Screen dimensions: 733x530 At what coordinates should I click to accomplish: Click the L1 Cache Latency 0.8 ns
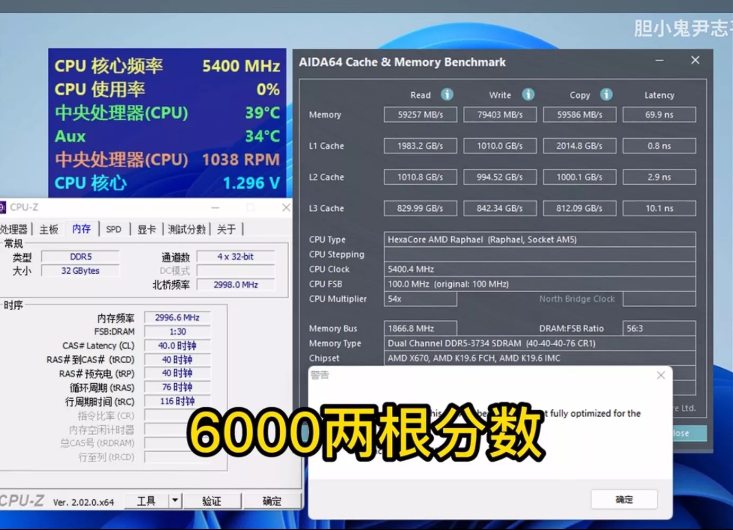click(659, 146)
